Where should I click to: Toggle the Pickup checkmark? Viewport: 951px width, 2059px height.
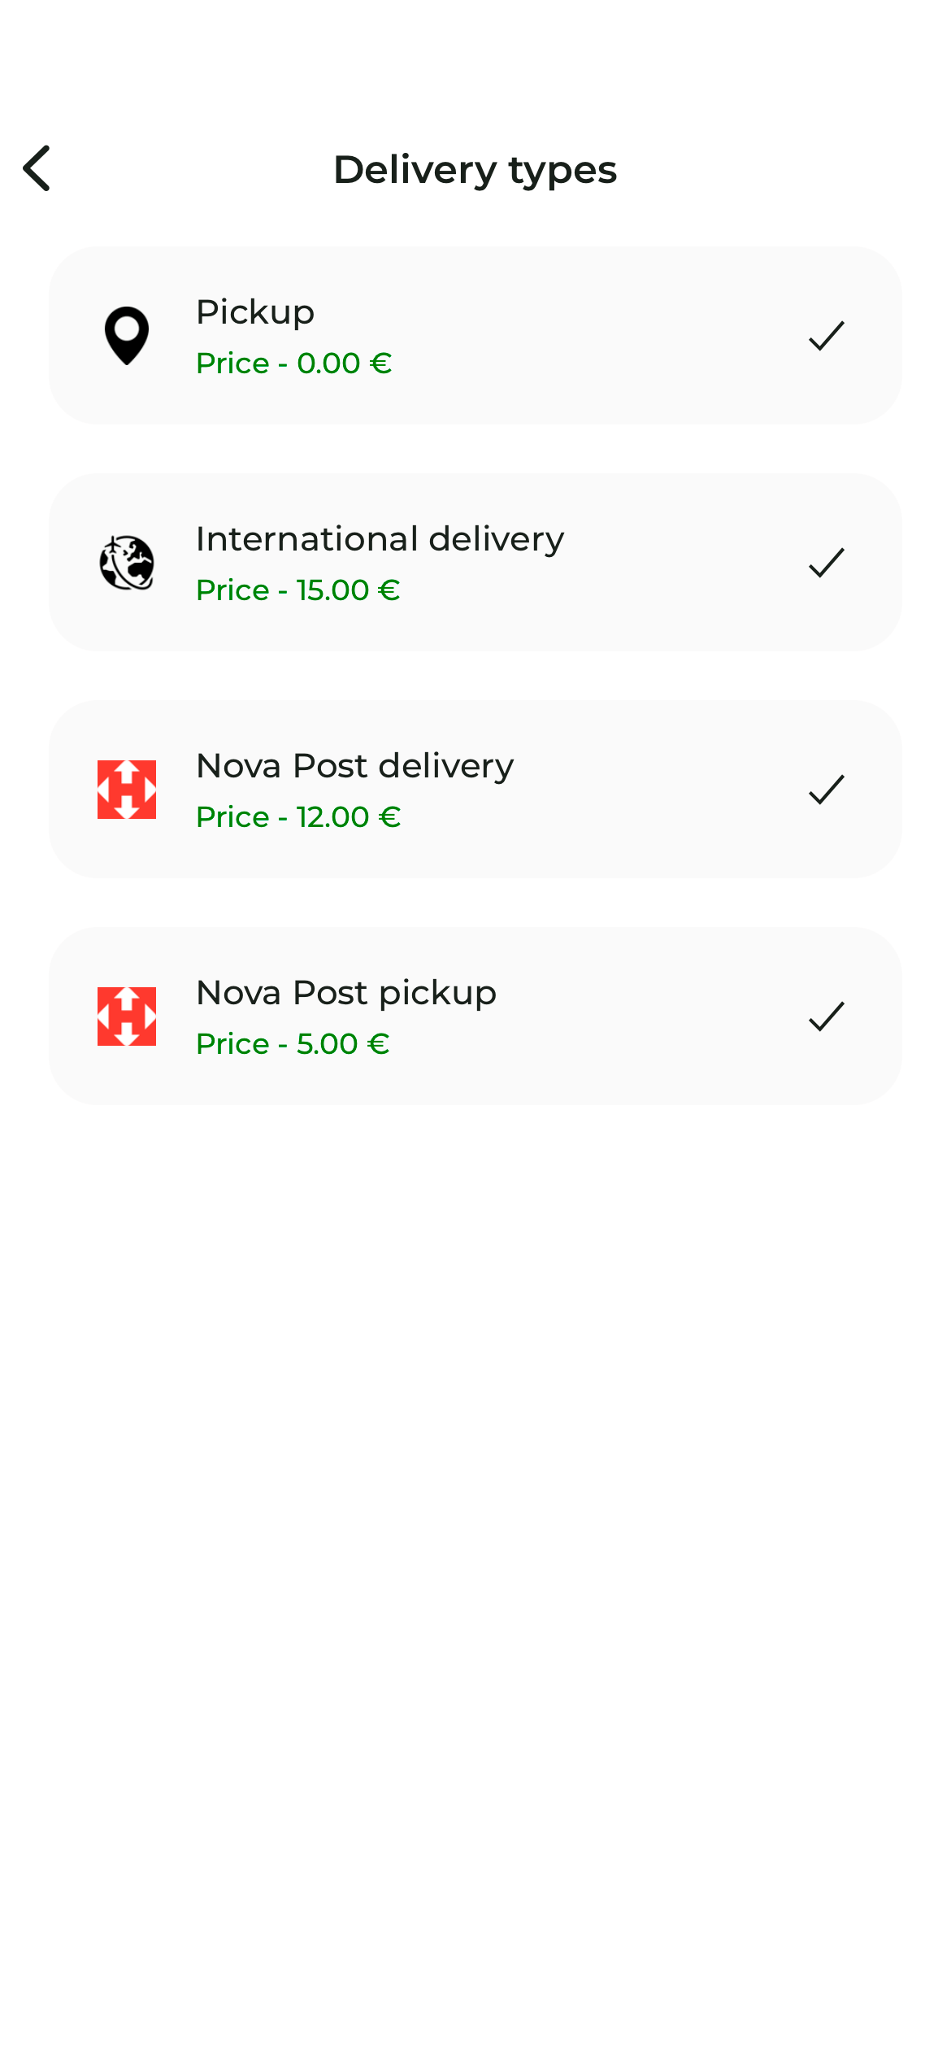pyautogui.click(x=827, y=335)
